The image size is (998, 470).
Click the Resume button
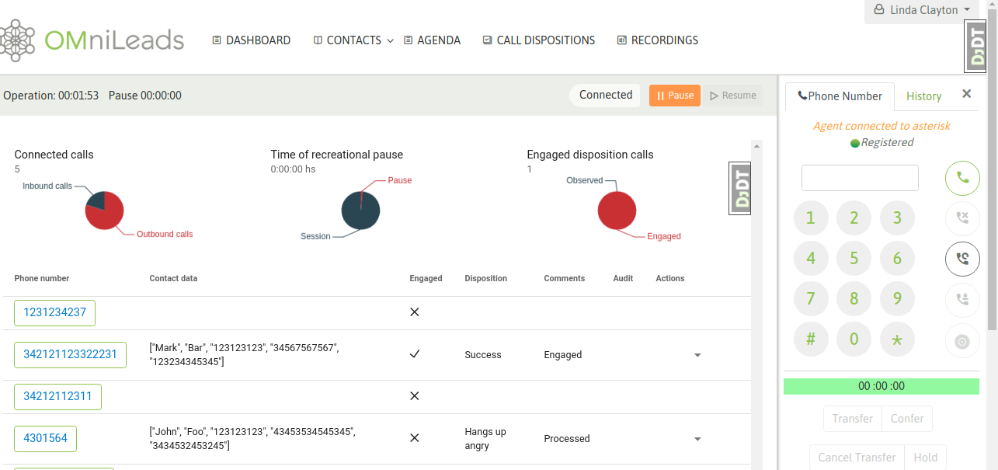733,96
